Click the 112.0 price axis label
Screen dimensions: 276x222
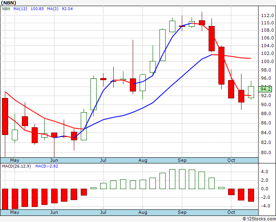pos(267,16)
